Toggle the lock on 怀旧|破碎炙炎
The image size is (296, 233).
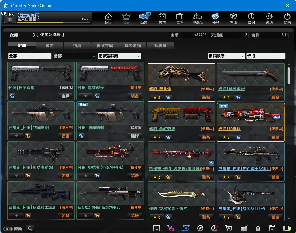click(238, 97)
